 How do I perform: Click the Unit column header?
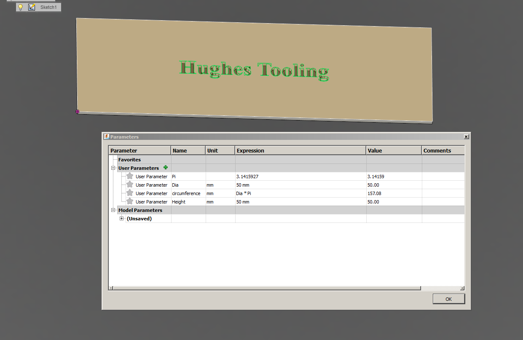pyautogui.click(x=220, y=150)
